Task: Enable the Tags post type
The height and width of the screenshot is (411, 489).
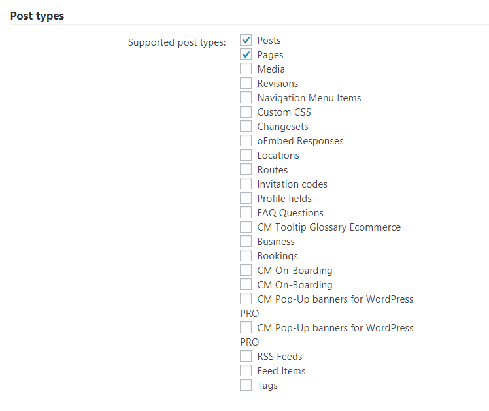Action: (246, 386)
